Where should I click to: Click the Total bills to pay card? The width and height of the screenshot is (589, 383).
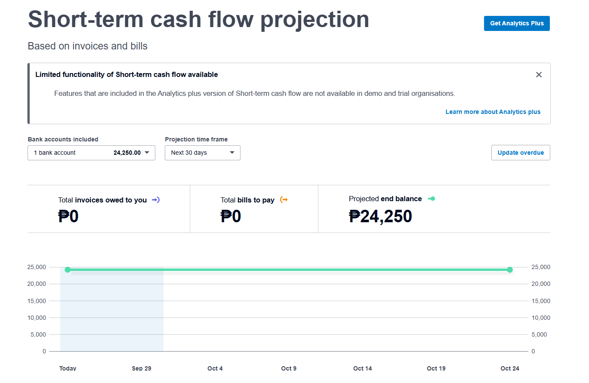click(x=254, y=209)
